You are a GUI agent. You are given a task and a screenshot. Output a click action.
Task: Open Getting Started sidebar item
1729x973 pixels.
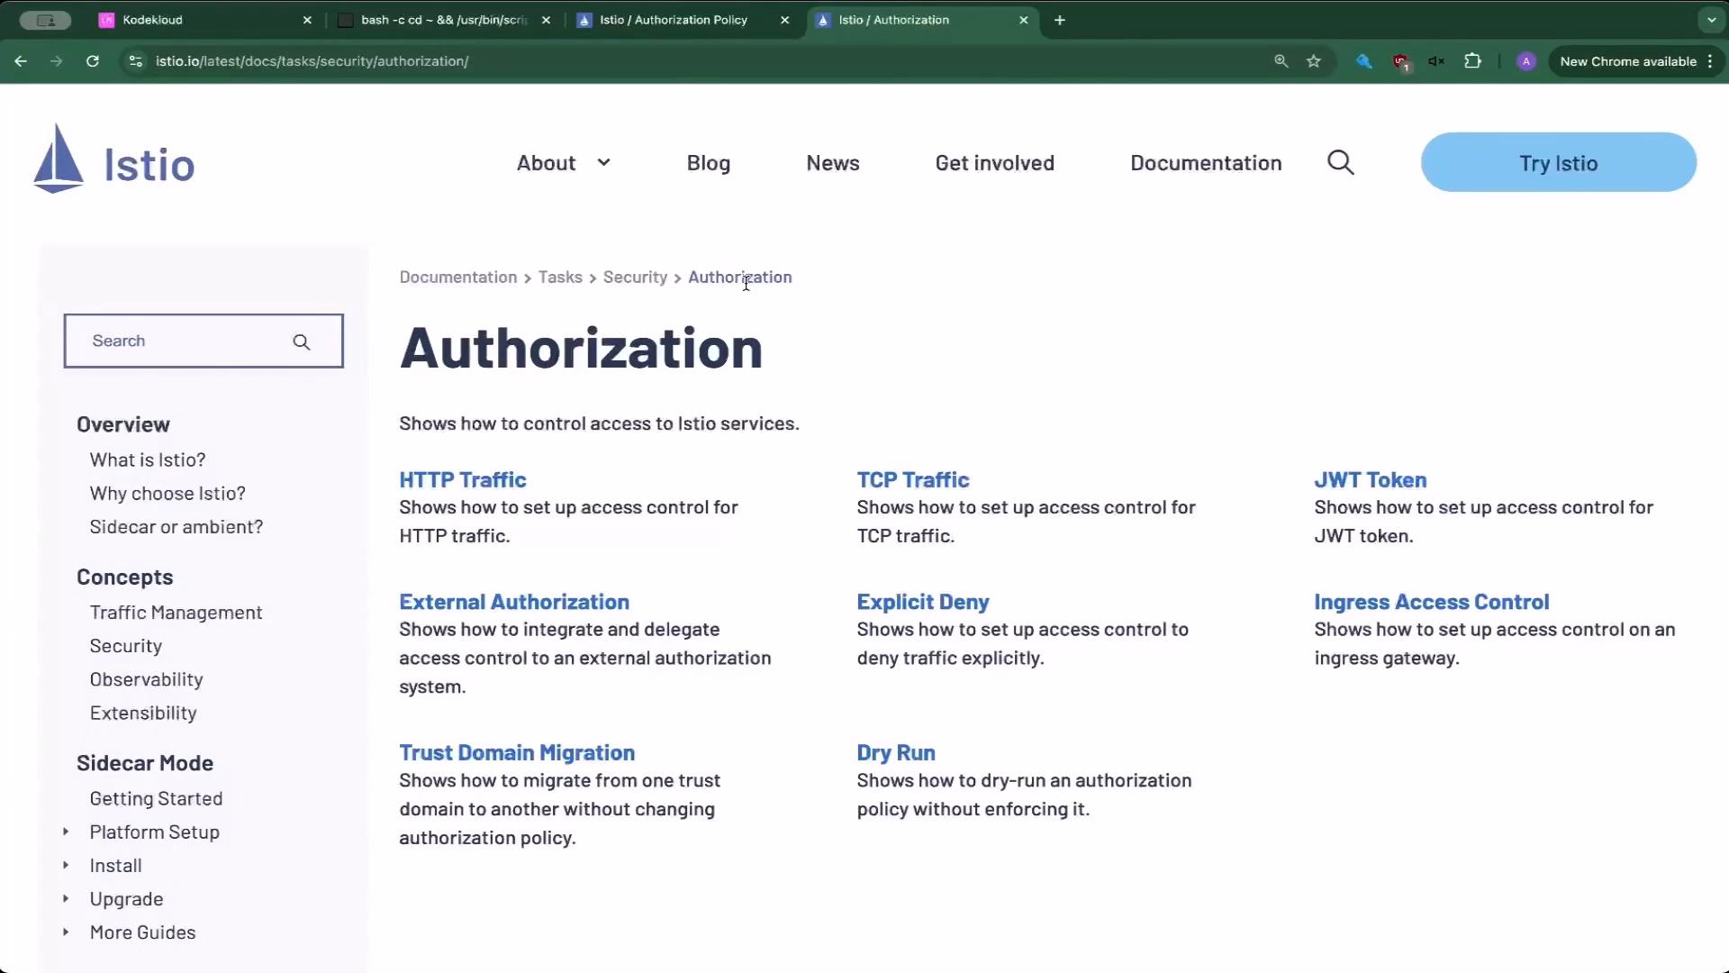[x=156, y=798]
